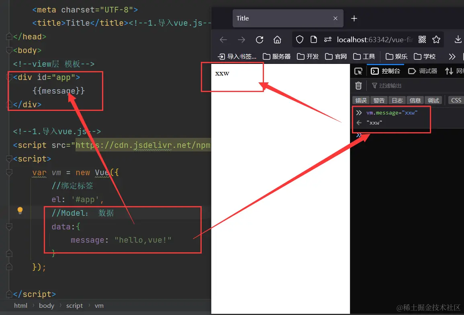This screenshot has width=464, height=315.
Task: Click the jsdelivr CDN script URL
Action: (x=143, y=145)
